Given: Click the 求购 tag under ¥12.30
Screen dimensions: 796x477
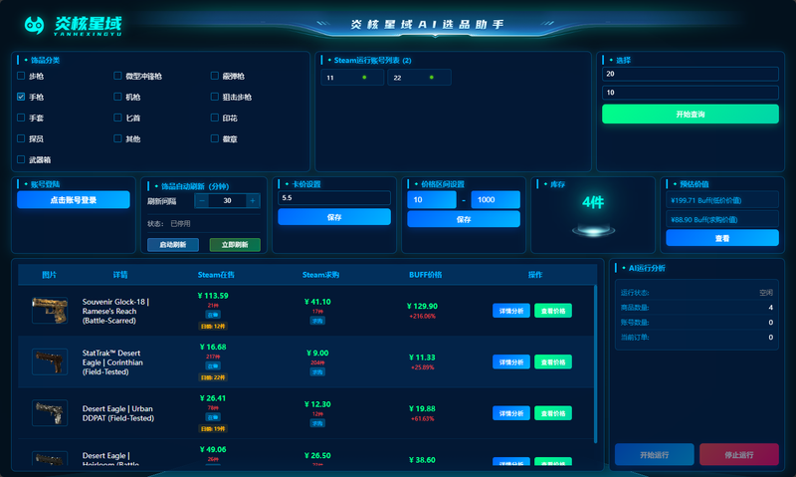Looking at the screenshot, I should [x=317, y=423].
